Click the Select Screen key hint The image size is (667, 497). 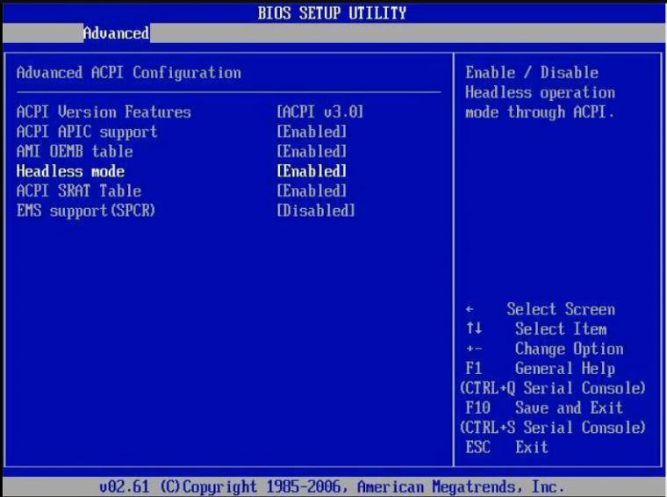pyautogui.click(x=561, y=309)
